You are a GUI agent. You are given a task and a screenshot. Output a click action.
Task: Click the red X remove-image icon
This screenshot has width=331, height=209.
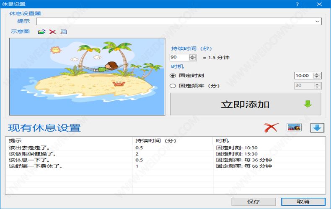[52, 32]
